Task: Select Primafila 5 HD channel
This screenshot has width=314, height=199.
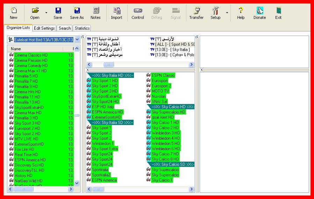Action: [26, 76]
